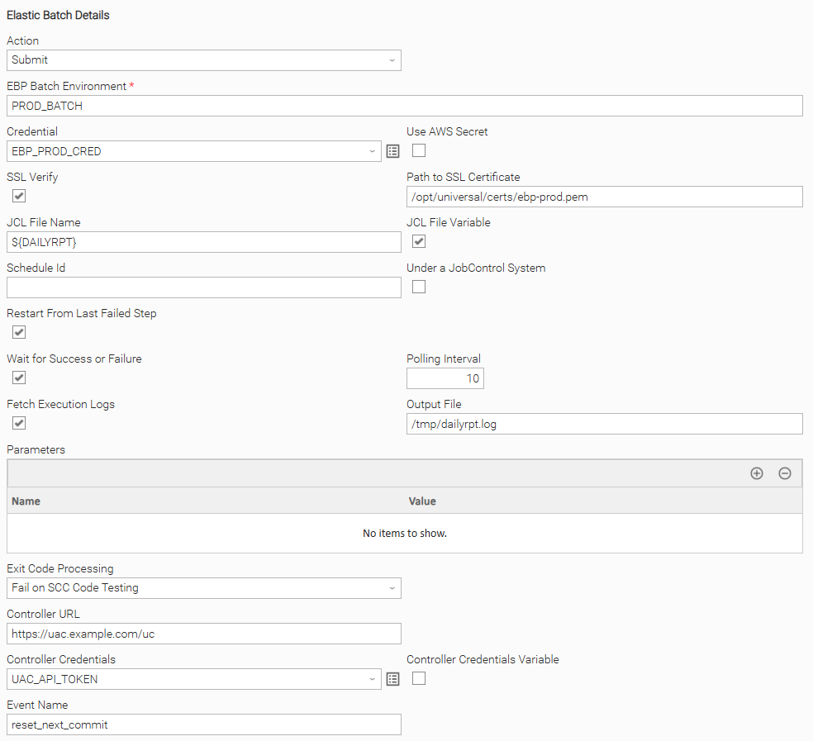Image resolution: width=813 pixels, height=741 pixels.
Task: Toggle Restart From Last Failed Step
Action: pos(19,332)
